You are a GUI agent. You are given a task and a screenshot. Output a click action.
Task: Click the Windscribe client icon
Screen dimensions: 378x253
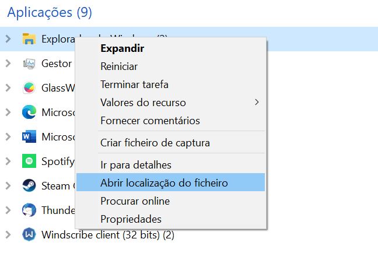(x=29, y=234)
